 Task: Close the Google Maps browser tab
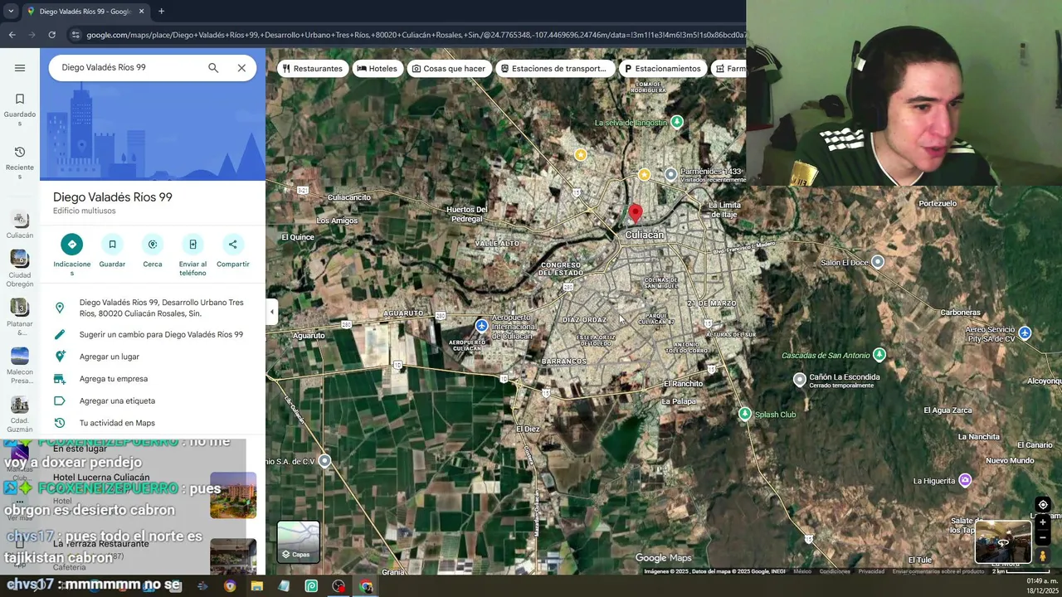(141, 12)
